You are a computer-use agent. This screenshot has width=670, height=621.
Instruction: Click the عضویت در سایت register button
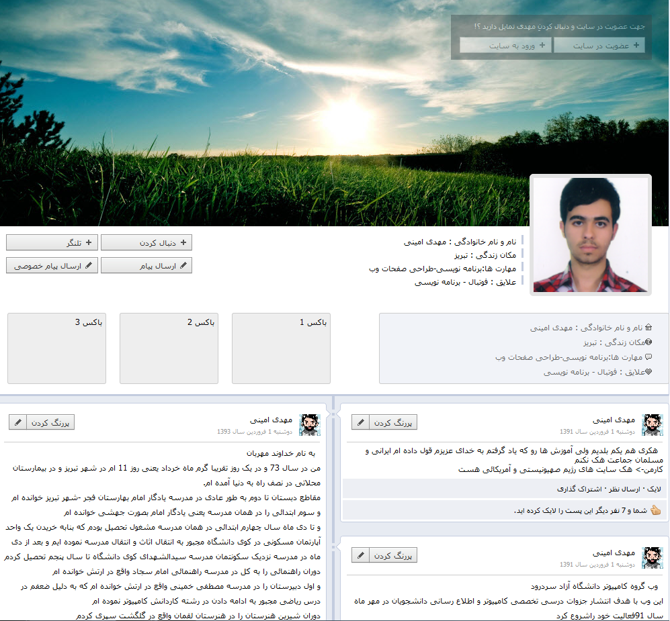pyautogui.click(x=599, y=45)
